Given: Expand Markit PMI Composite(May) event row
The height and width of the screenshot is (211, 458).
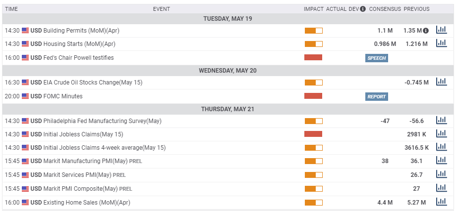Looking at the screenshot, I should click(x=228, y=189).
